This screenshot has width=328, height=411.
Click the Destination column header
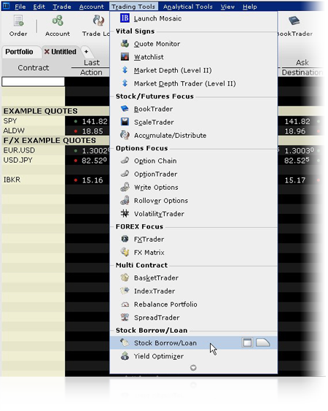click(x=302, y=72)
